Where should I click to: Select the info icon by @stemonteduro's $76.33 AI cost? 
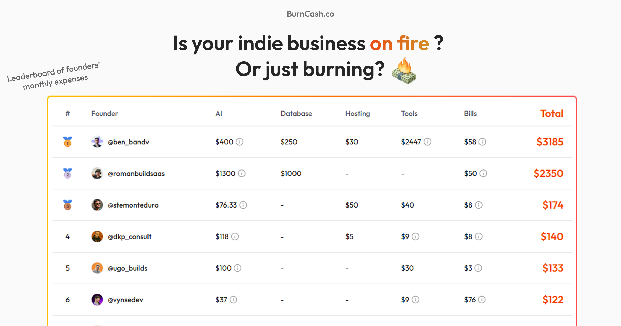243,205
